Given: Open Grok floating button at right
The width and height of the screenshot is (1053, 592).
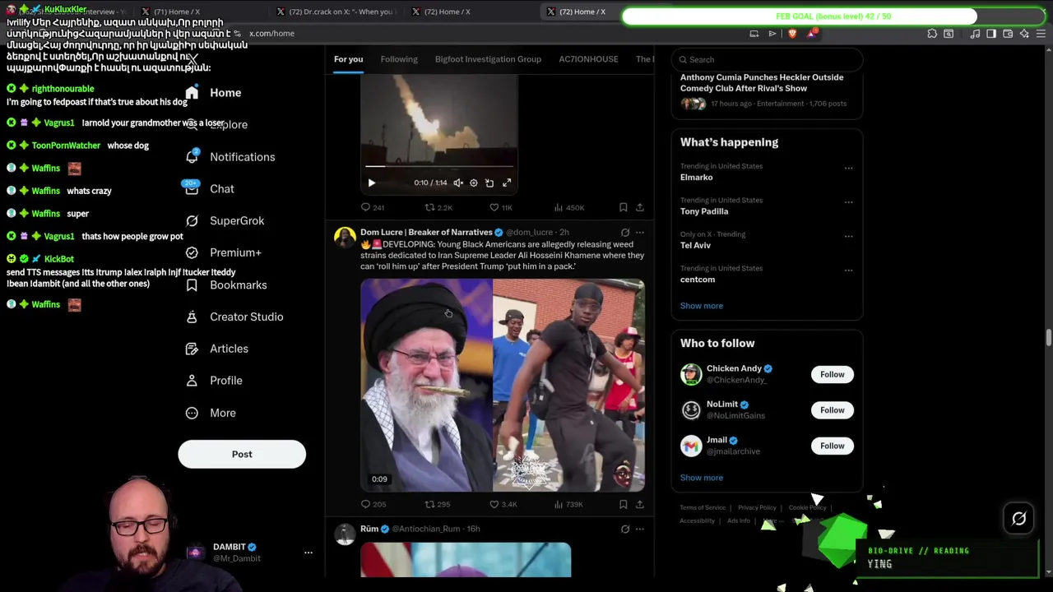Looking at the screenshot, I should pyautogui.click(x=1018, y=519).
